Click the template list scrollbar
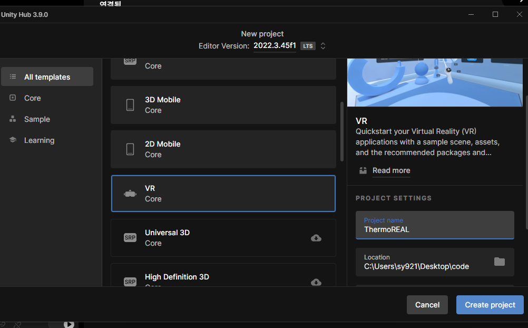Image resolution: width=528 pixels, height=328 pixels. coord(342,131)
